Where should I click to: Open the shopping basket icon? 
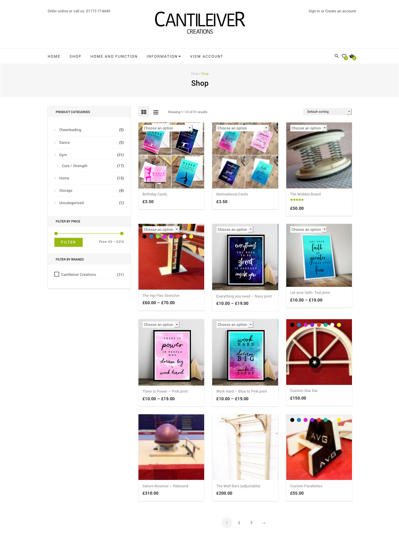pyautogui.click(x=352, y=56)
